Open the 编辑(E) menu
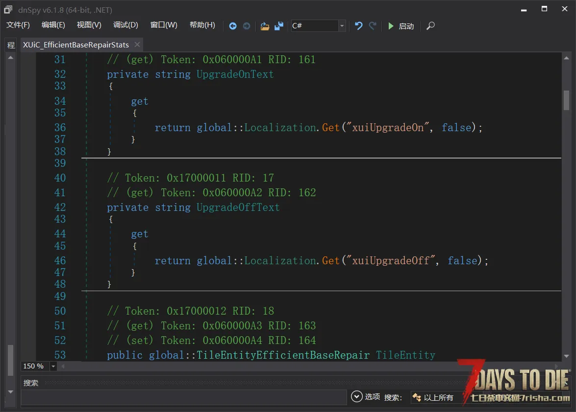576x412 pixels. click(53, 25)
